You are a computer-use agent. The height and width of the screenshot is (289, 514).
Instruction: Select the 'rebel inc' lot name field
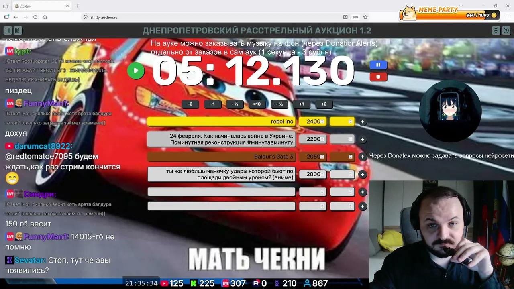(x=221, y=122)
